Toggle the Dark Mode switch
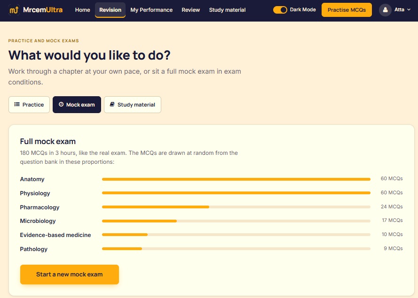 tap(280, 10)
